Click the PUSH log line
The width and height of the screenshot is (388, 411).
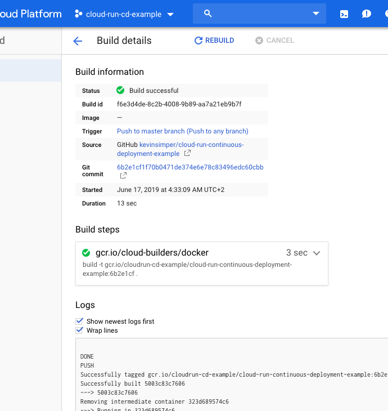pyautogui.click(x=87, y=365)
